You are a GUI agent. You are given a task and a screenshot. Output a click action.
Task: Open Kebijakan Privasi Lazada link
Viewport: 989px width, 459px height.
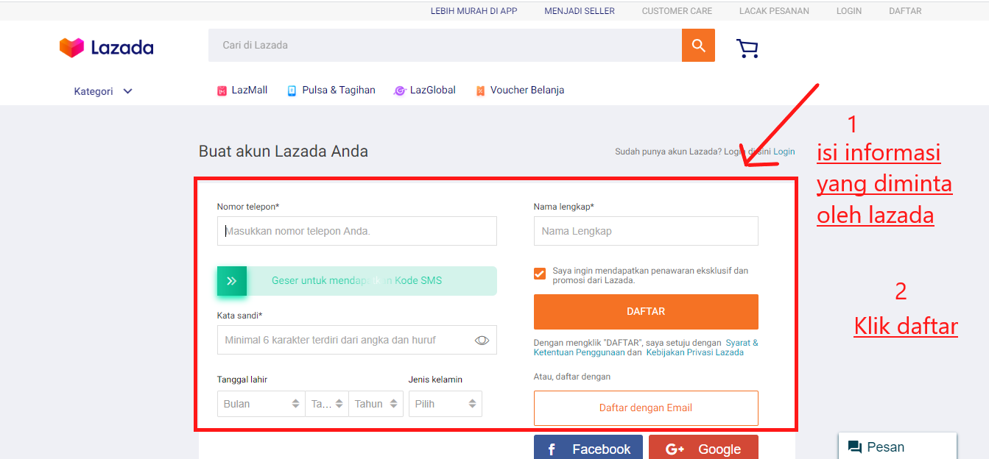tap(695, 352)
